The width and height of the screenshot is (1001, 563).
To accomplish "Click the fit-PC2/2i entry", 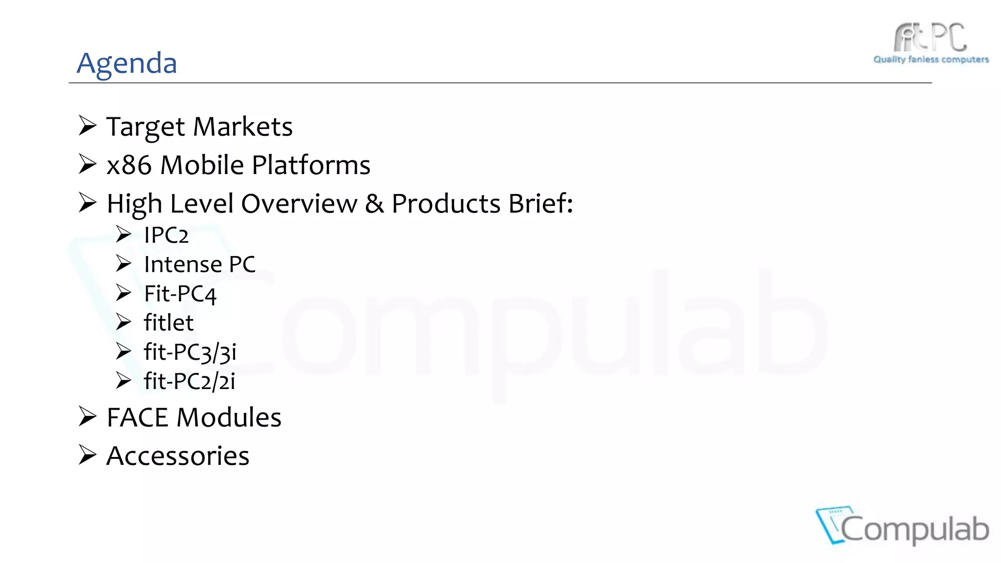I will click(189, 381).
